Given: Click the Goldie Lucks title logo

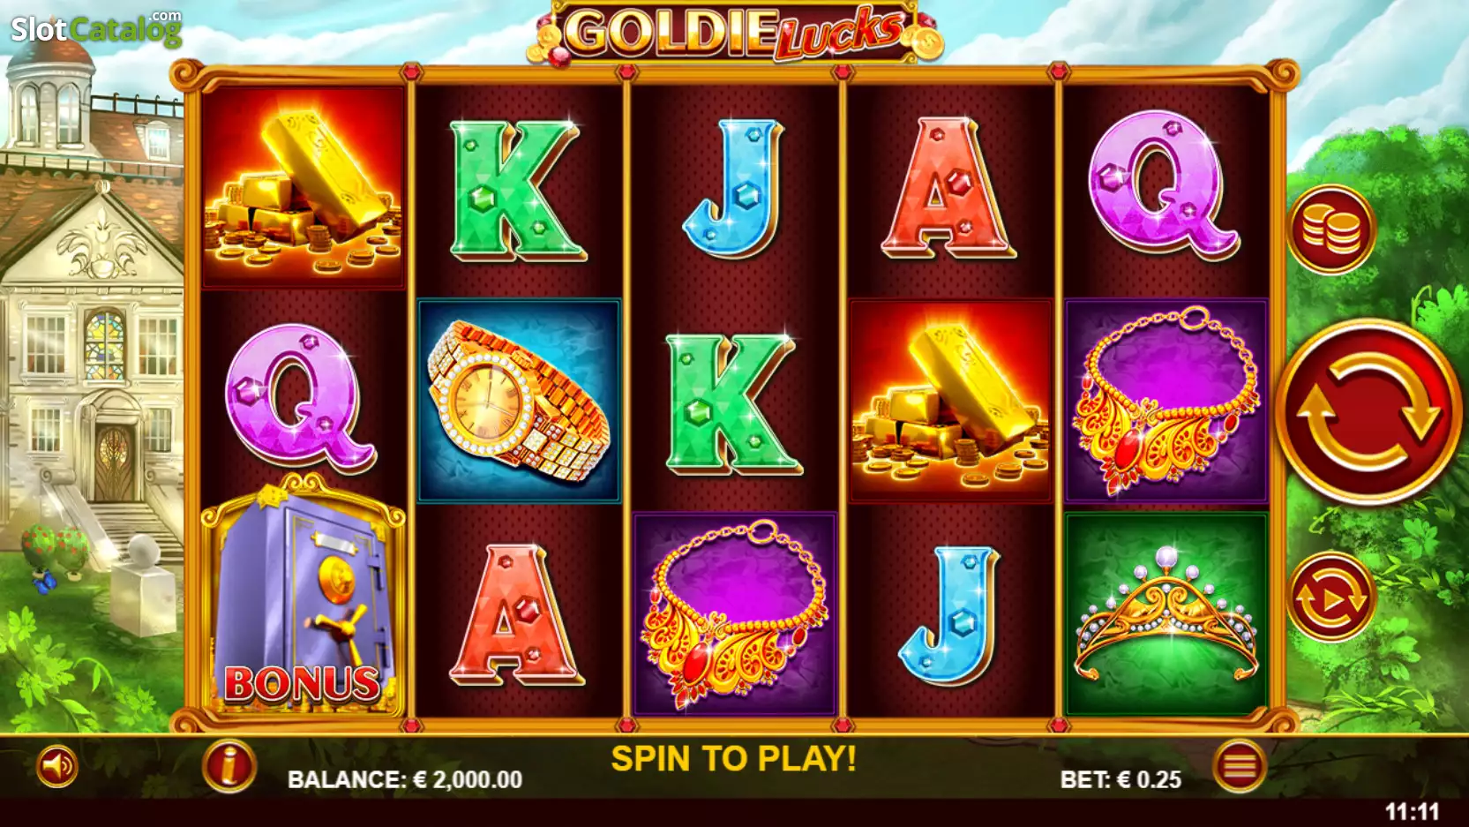Looking at the screenshot, I should pyautogui.click(x=735, y=34).
